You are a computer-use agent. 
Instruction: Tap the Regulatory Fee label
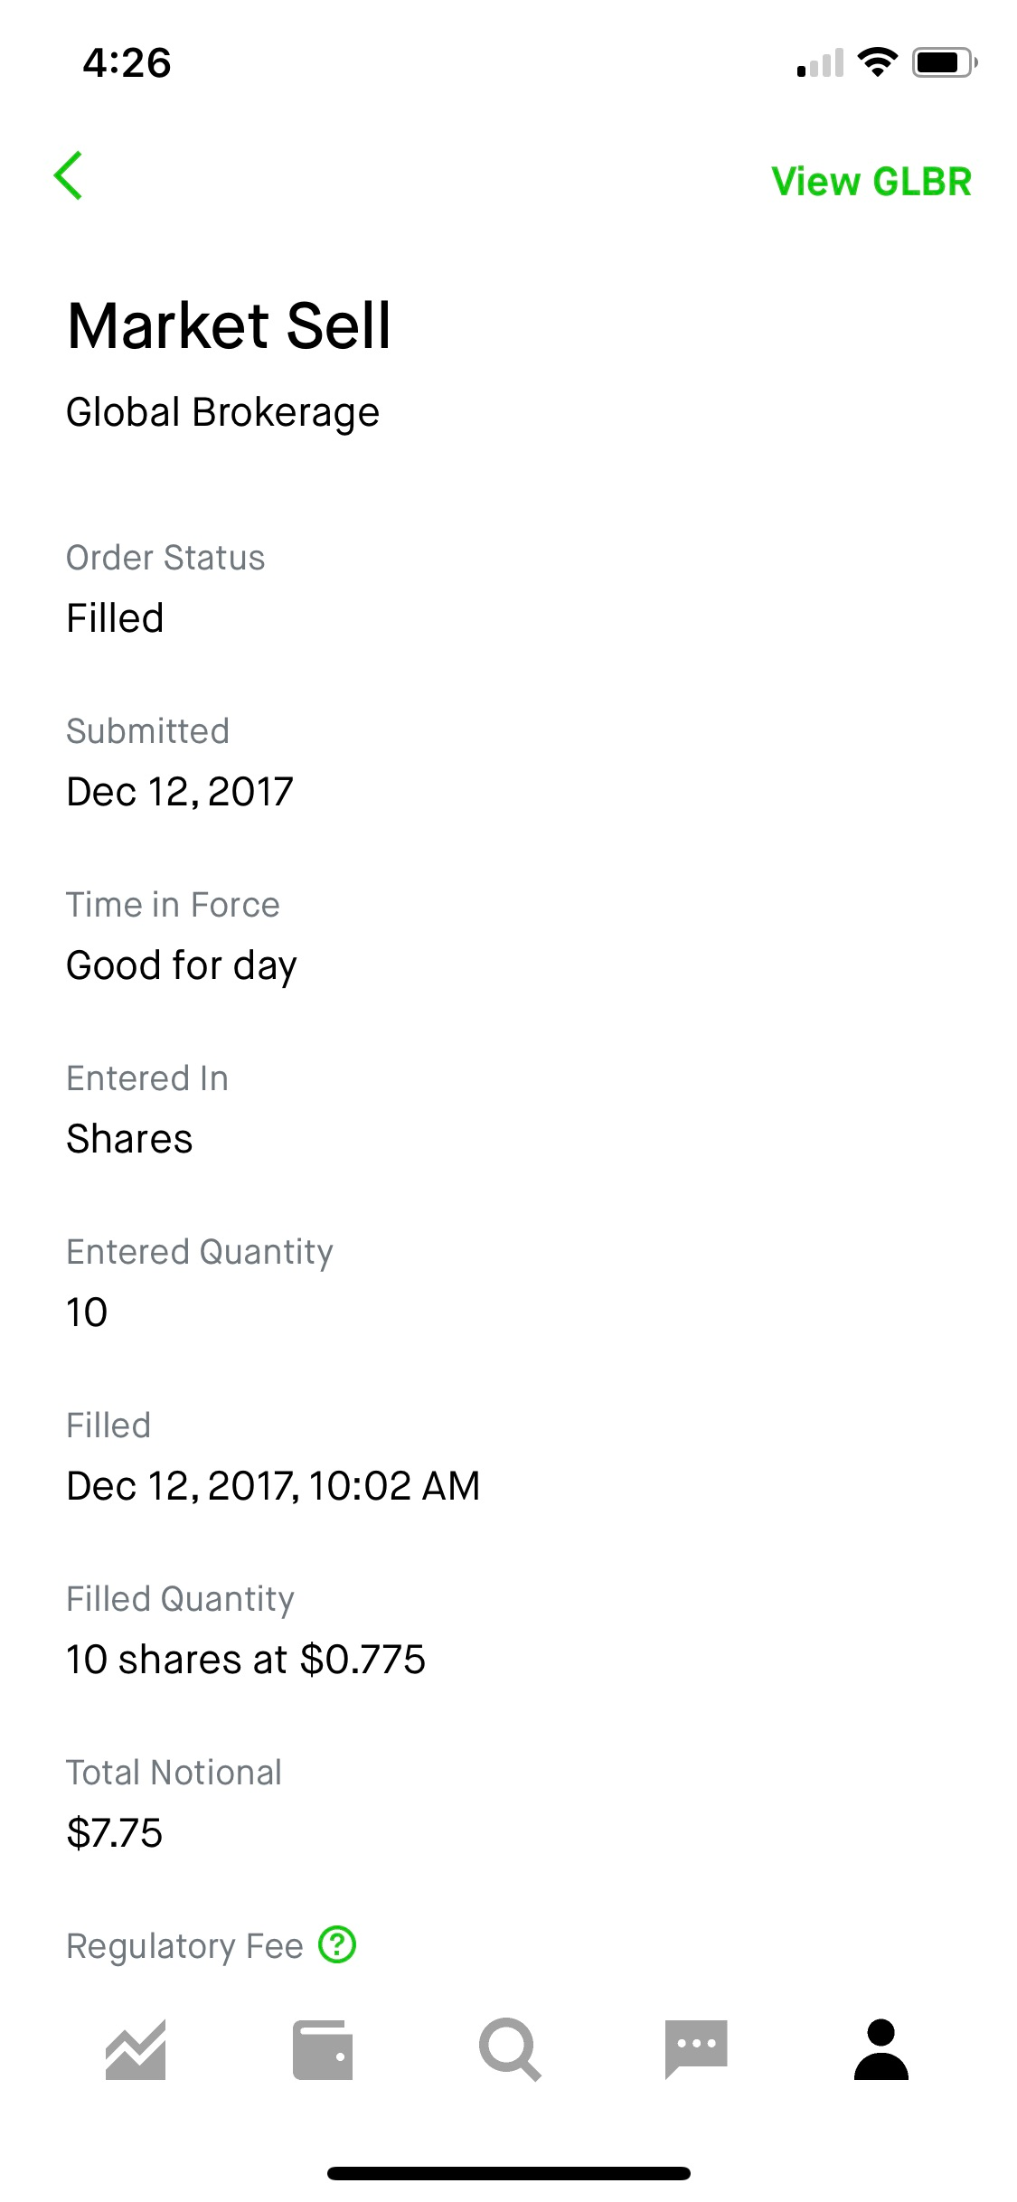point(184,1945)
